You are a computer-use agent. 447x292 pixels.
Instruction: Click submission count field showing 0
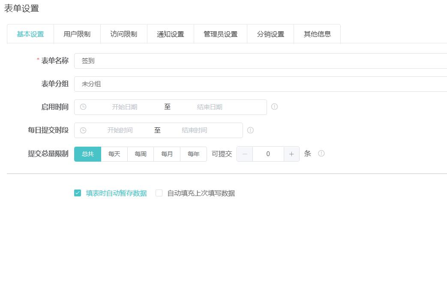point(268,154)
